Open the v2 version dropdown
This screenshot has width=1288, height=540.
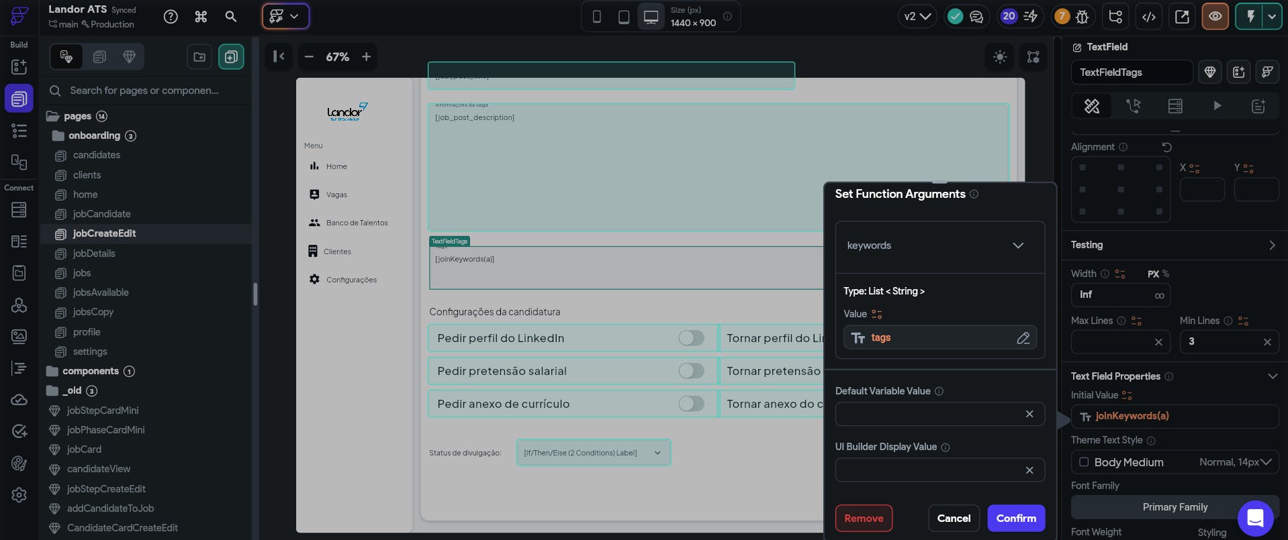pyautogui.click(x=917, y=17)
